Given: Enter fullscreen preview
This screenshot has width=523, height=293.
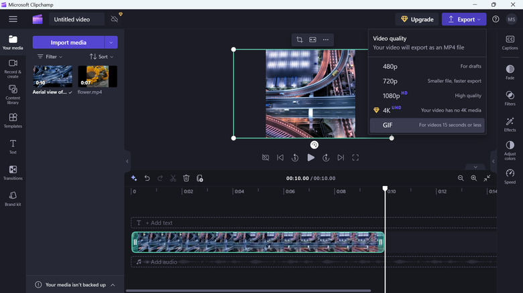Looking at the screenshot, I should tap(355, 157).
